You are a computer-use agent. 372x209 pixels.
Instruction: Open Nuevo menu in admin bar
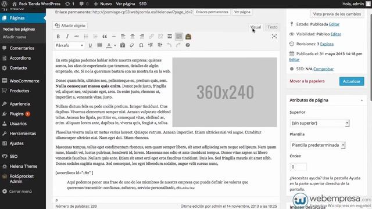point(103,4)
